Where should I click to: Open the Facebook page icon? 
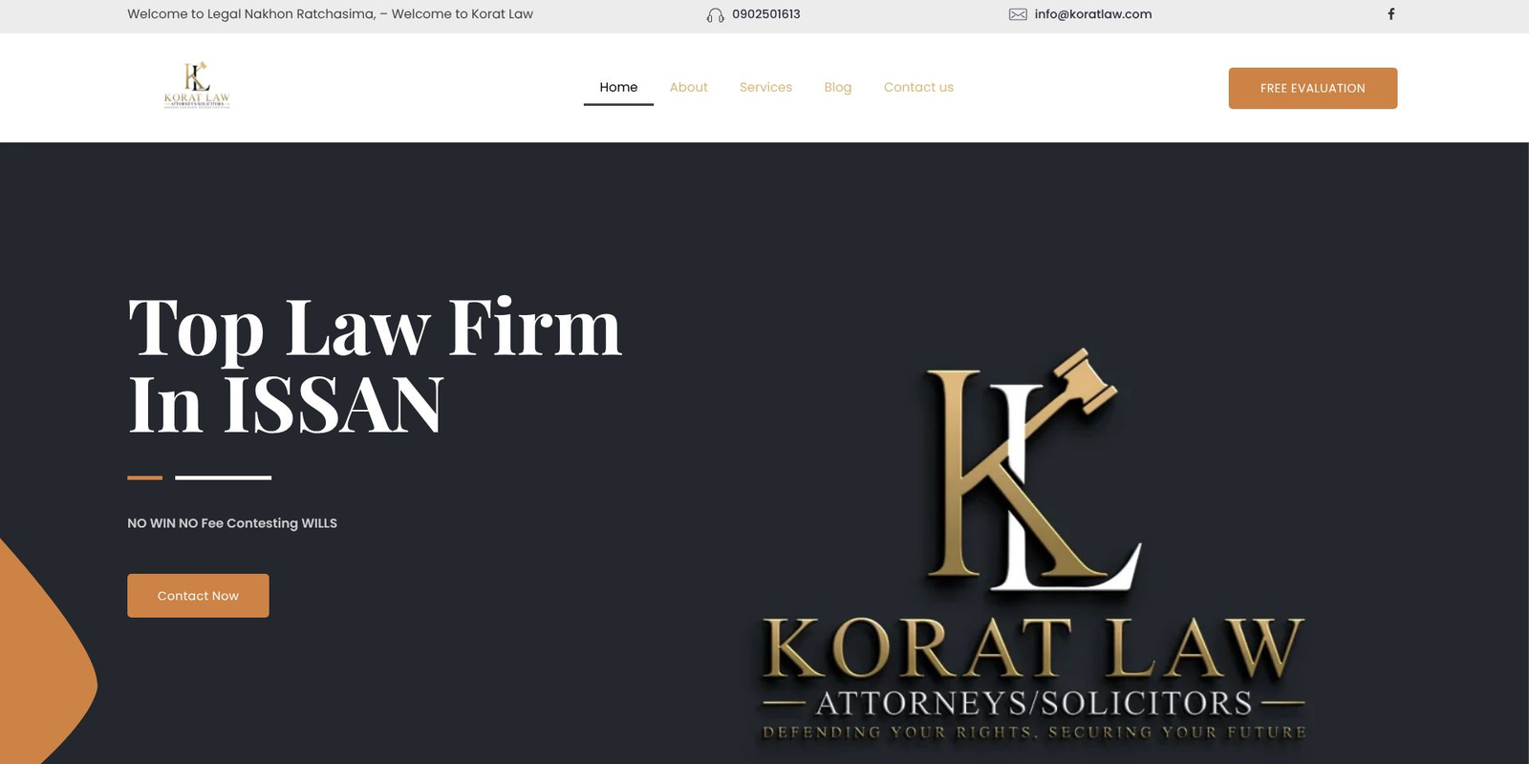click(1391, 14)
